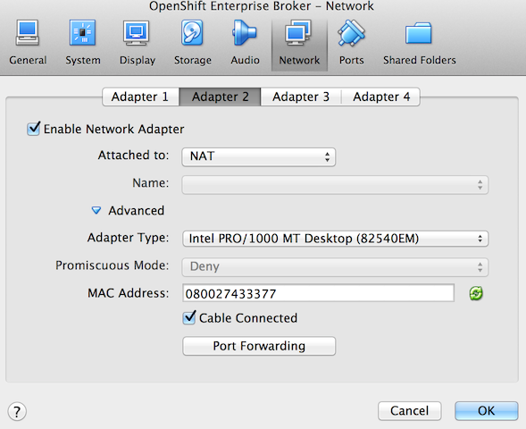Confirm settings with the OK button

pyautogui.click(x=487, y=410)
